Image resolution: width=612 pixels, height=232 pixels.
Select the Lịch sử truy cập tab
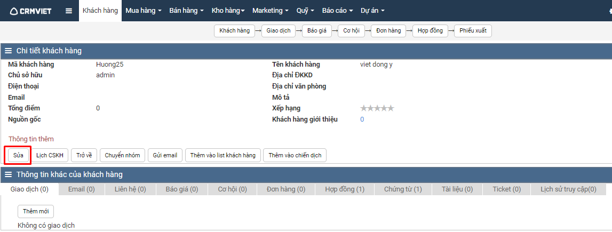coord(568,189)
